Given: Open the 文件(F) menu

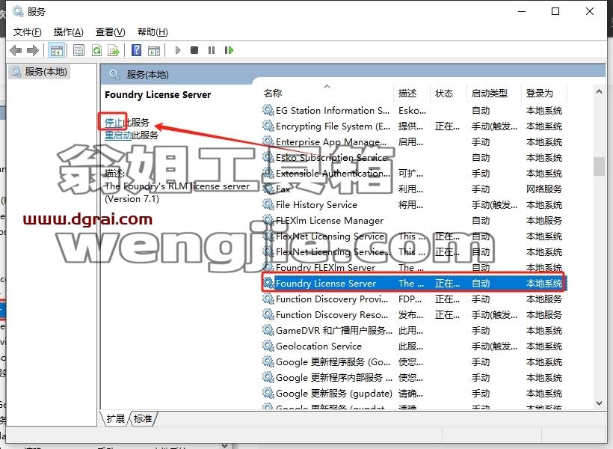Looking at the screenshot, I should (27, 32).
